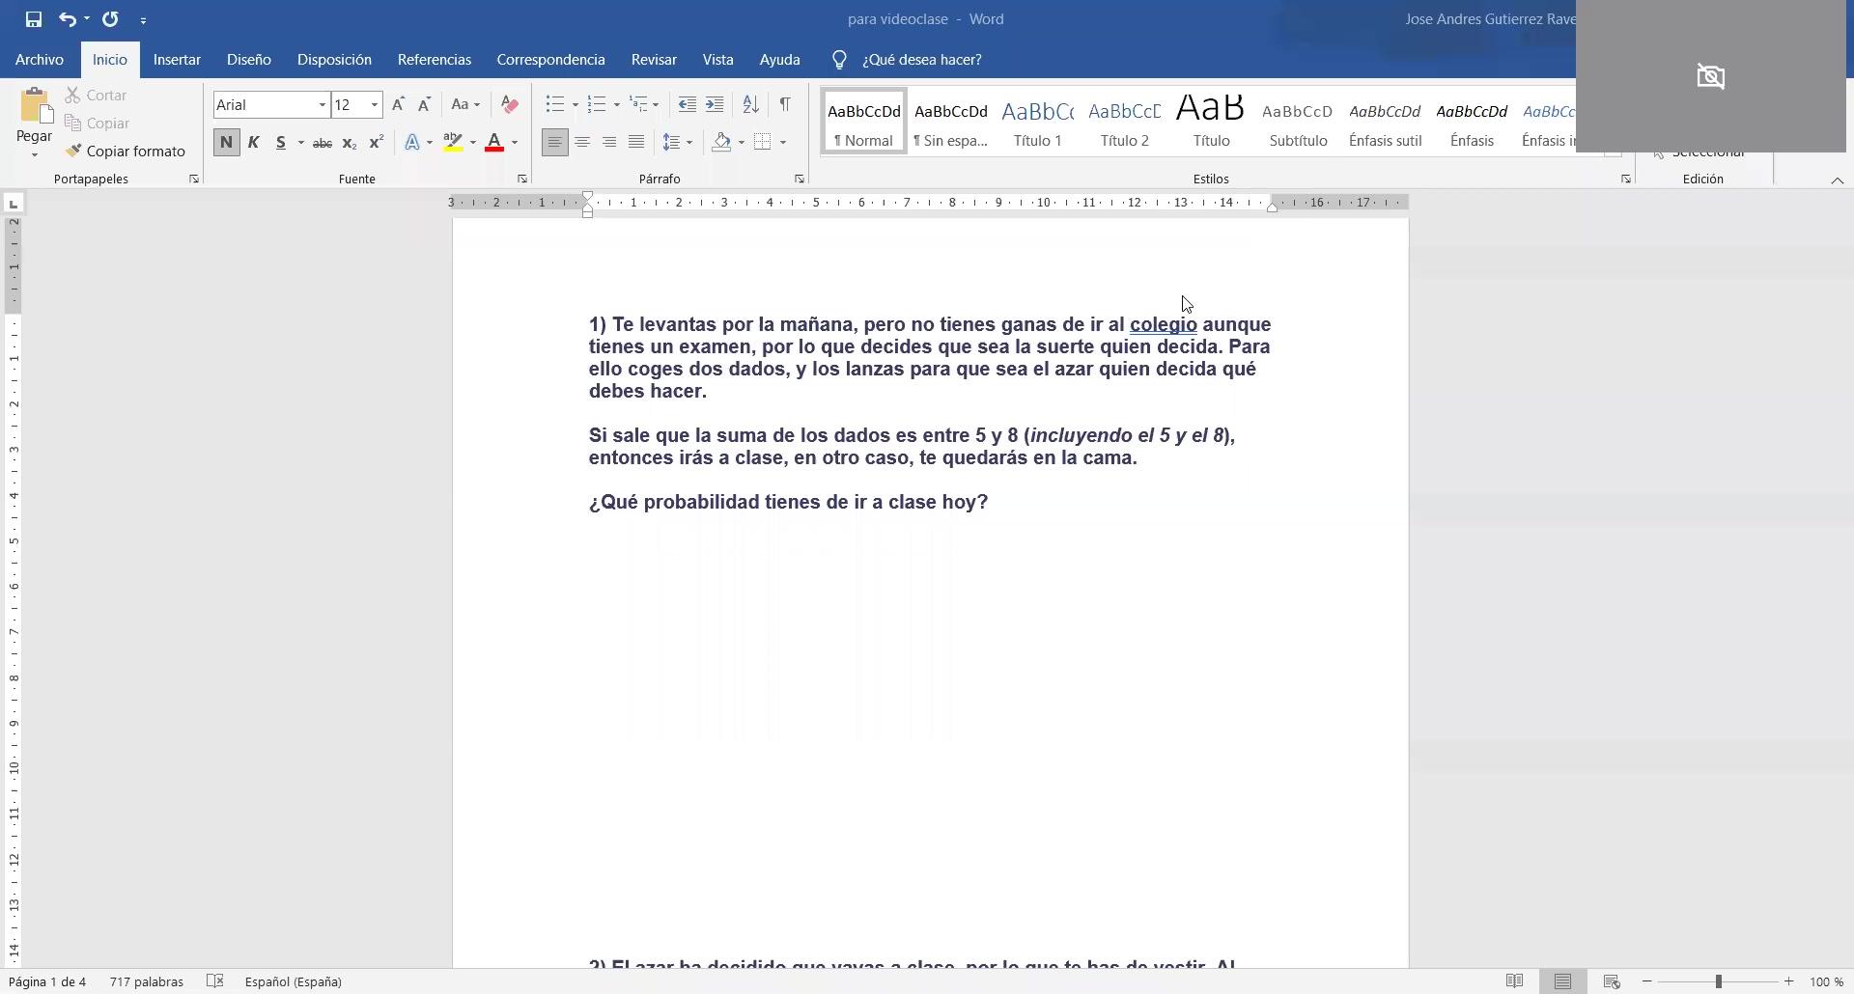Switch to Web Layout view
Image resolution: width=1854 pixels, height=994 pixels.
pos(1612,981)
